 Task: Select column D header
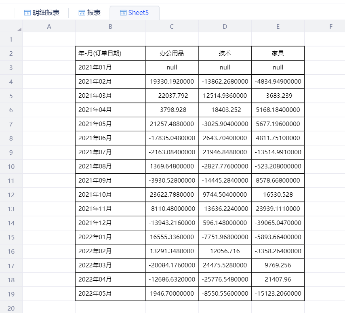click(225, 27)
